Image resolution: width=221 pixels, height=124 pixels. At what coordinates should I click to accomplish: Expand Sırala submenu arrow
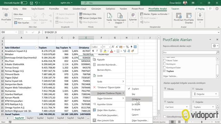(x=123, y=81)
